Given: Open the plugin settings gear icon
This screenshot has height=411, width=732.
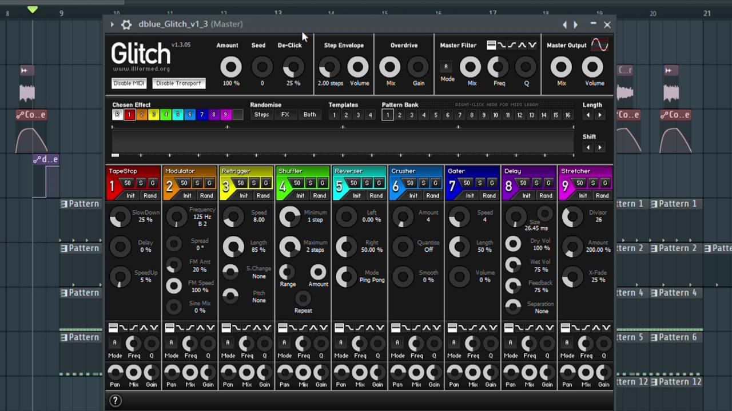Looking at the screenshot, I should [126, 25].
